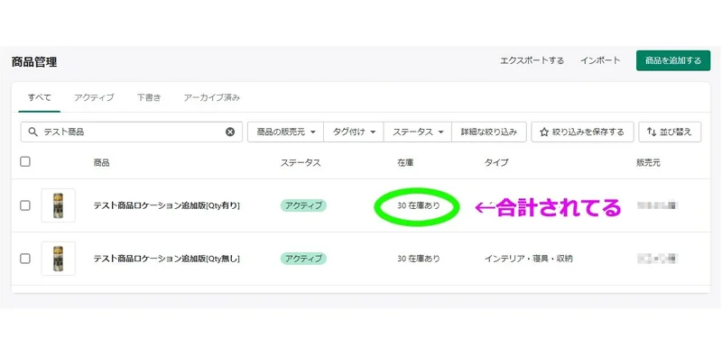Viewport: 722px width, 355px height.
Task: Check the box for Qty無し product
Action: (25, 259)
